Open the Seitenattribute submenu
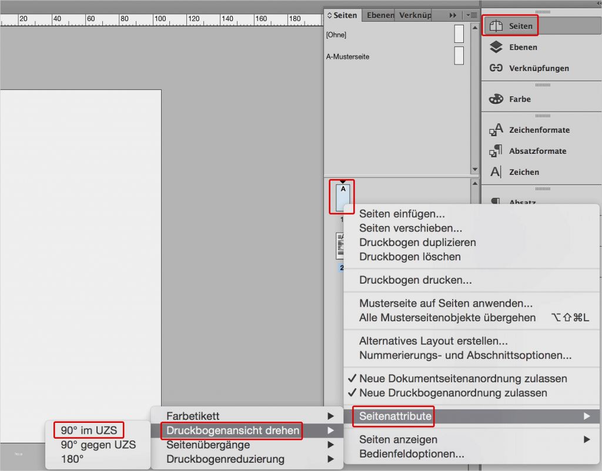 pos(393,416)
